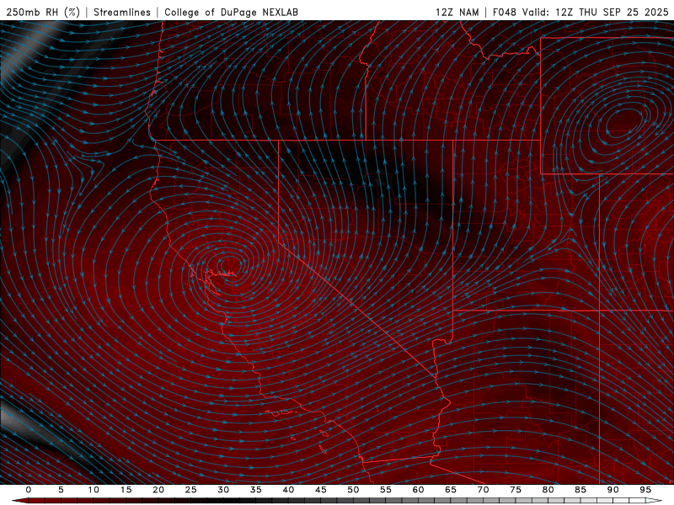The width and height of the screenshot is (674, 505).
Task: Click 'College of DuPage NEXLAB' text
Action: tap(231, 12)
